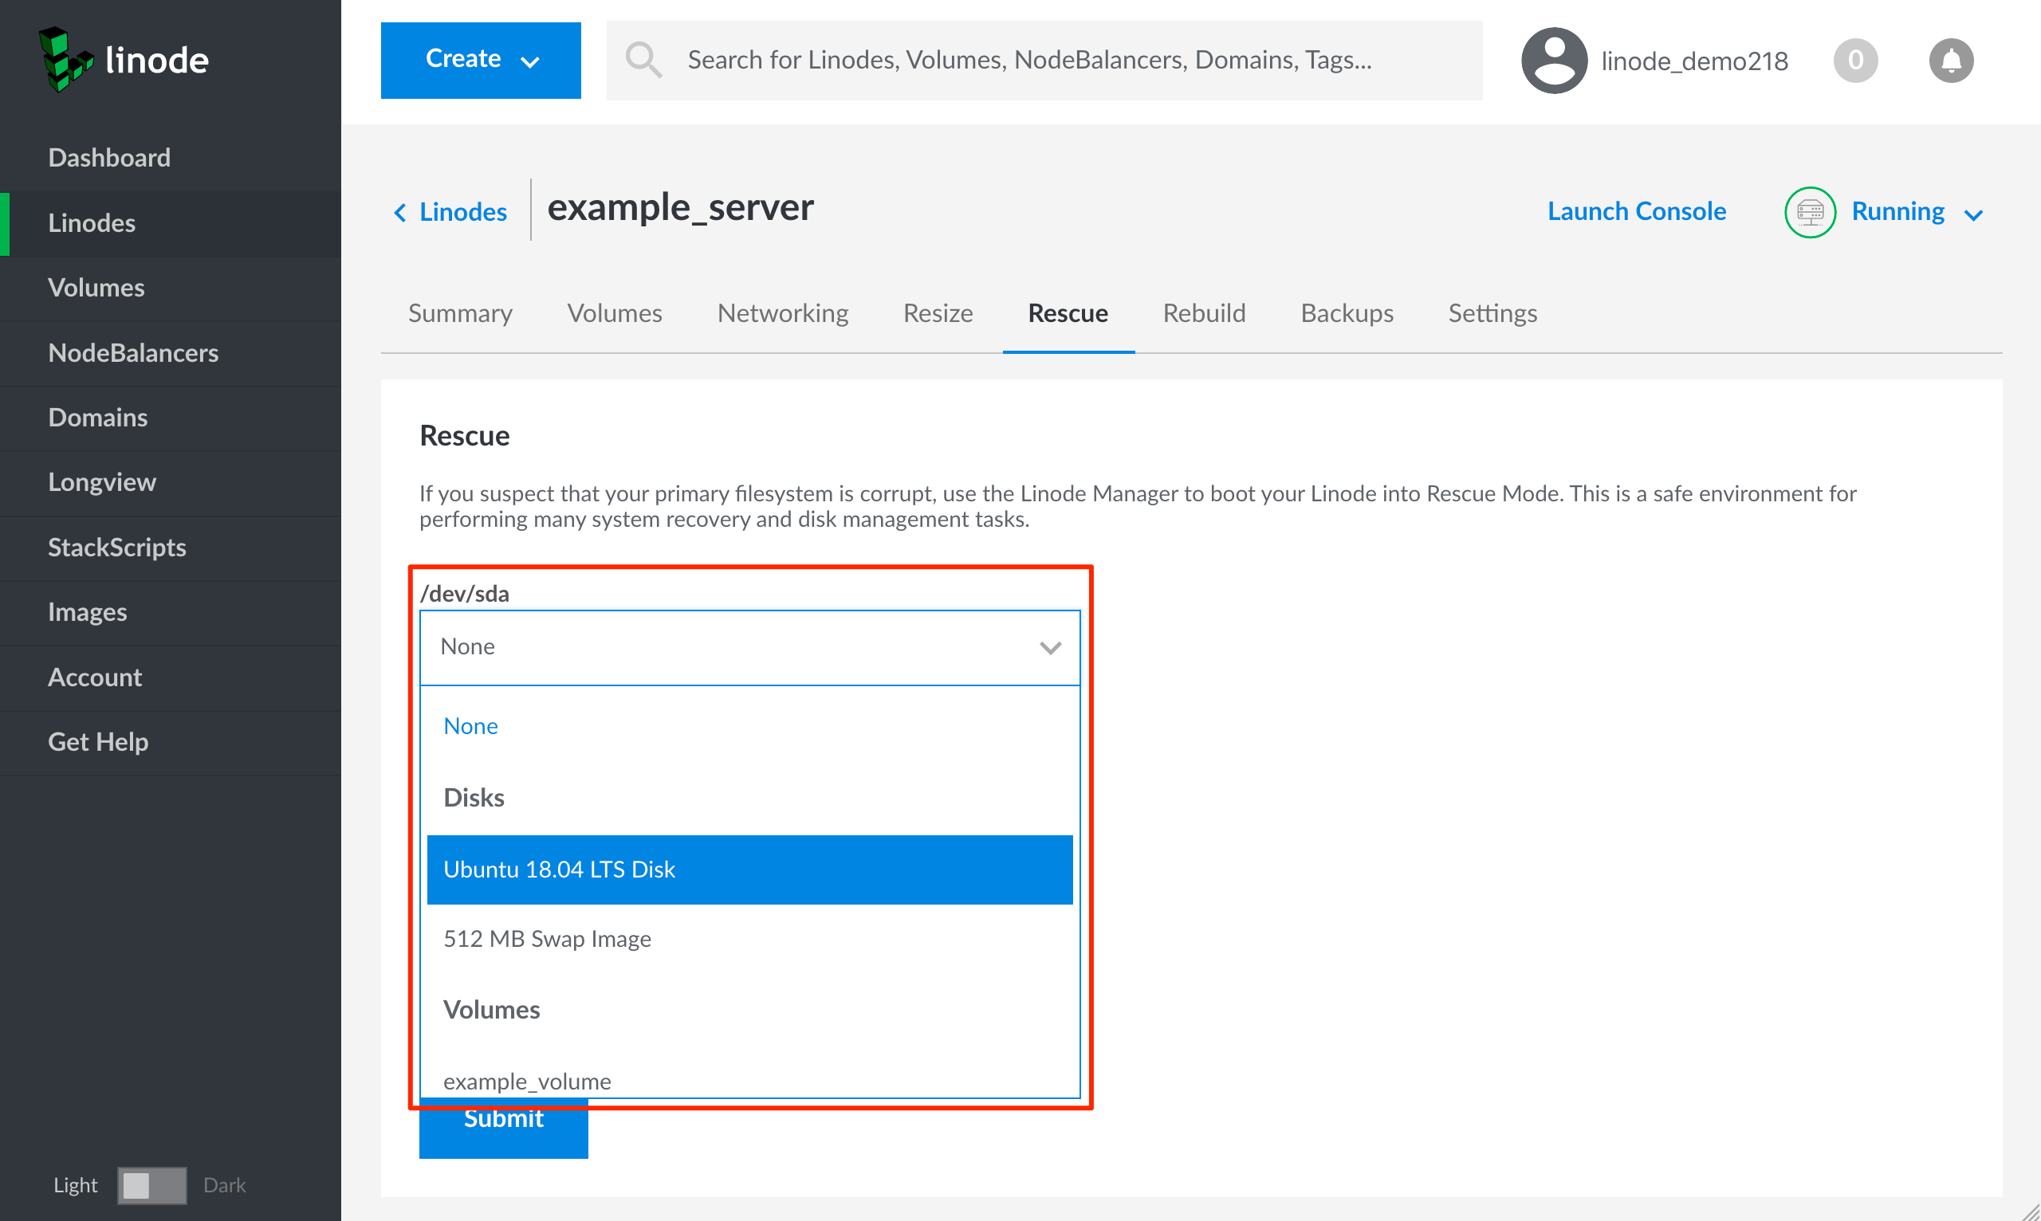Viewport: 2041px width, 1221px height.
Task: Toggle the Light/Dark theme switch
Action: click(151, 1185)
